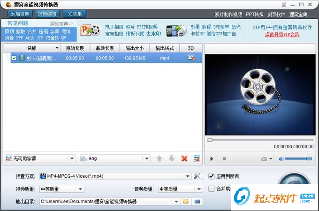
Task: Open preset settings with tools icon
Action: click(197, 176)
